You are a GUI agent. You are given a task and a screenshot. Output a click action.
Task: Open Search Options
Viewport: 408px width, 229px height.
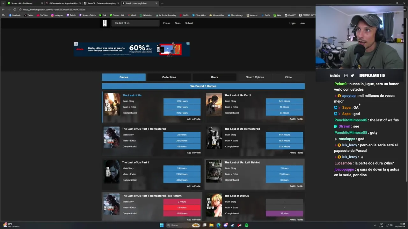point(255,77)
